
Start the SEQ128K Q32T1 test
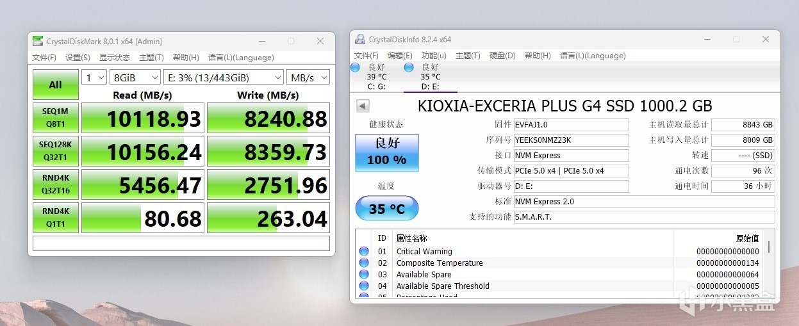click(x=56, y=151)
